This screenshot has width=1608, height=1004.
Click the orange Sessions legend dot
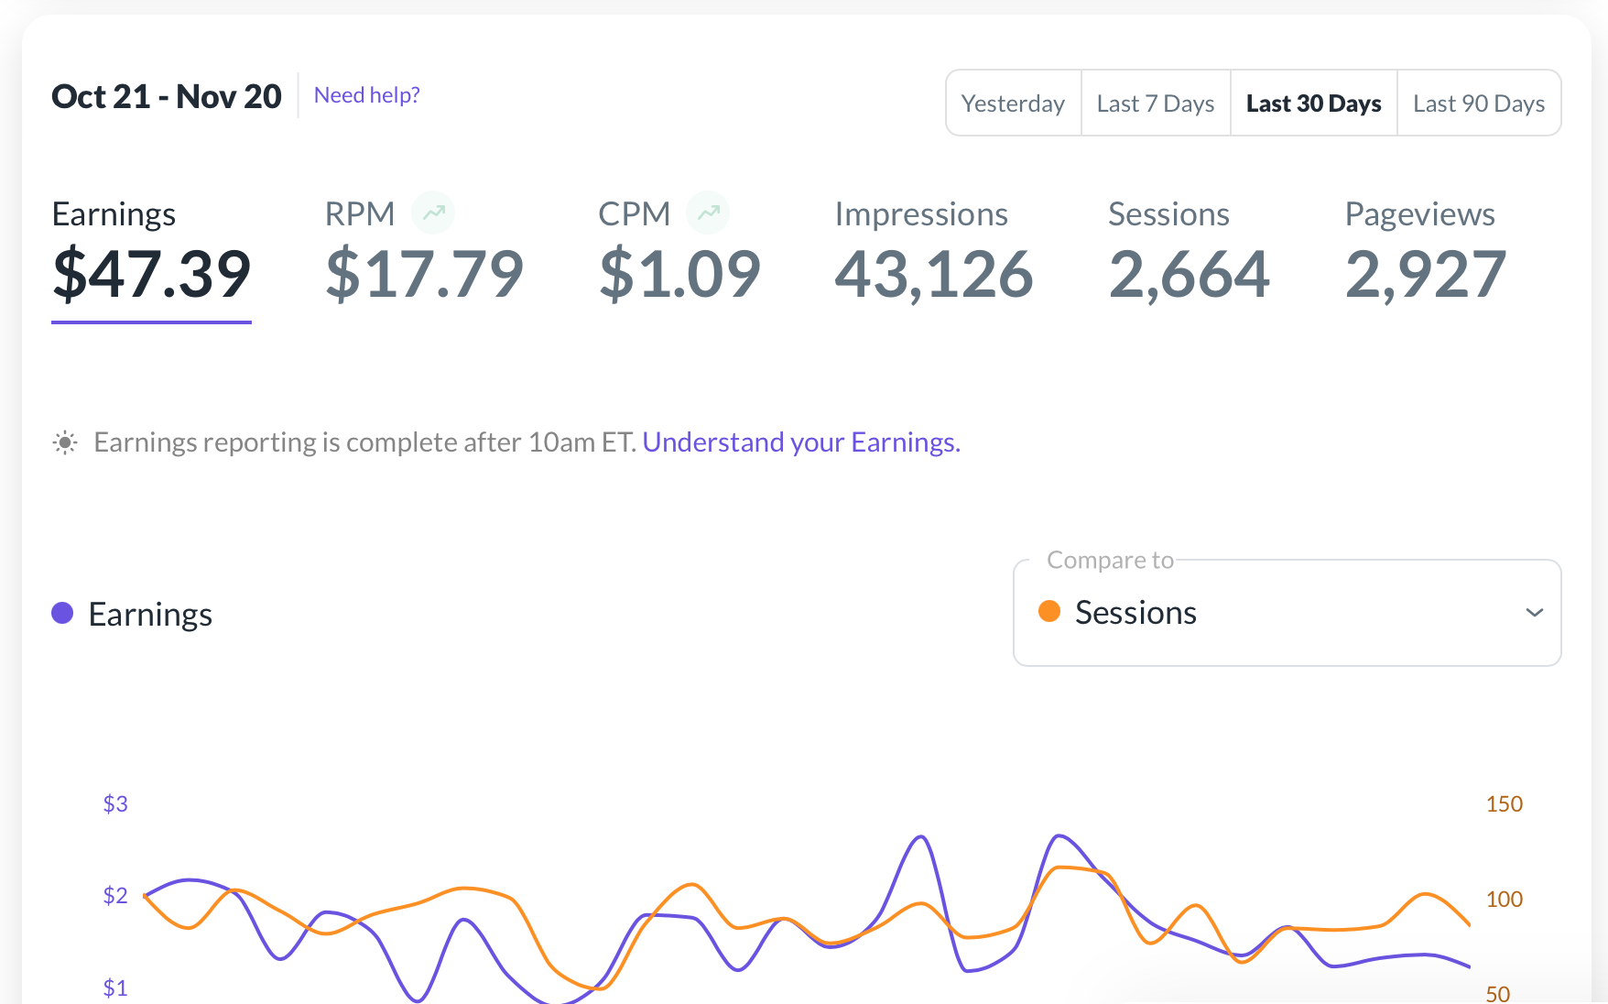pos(1049,611)
